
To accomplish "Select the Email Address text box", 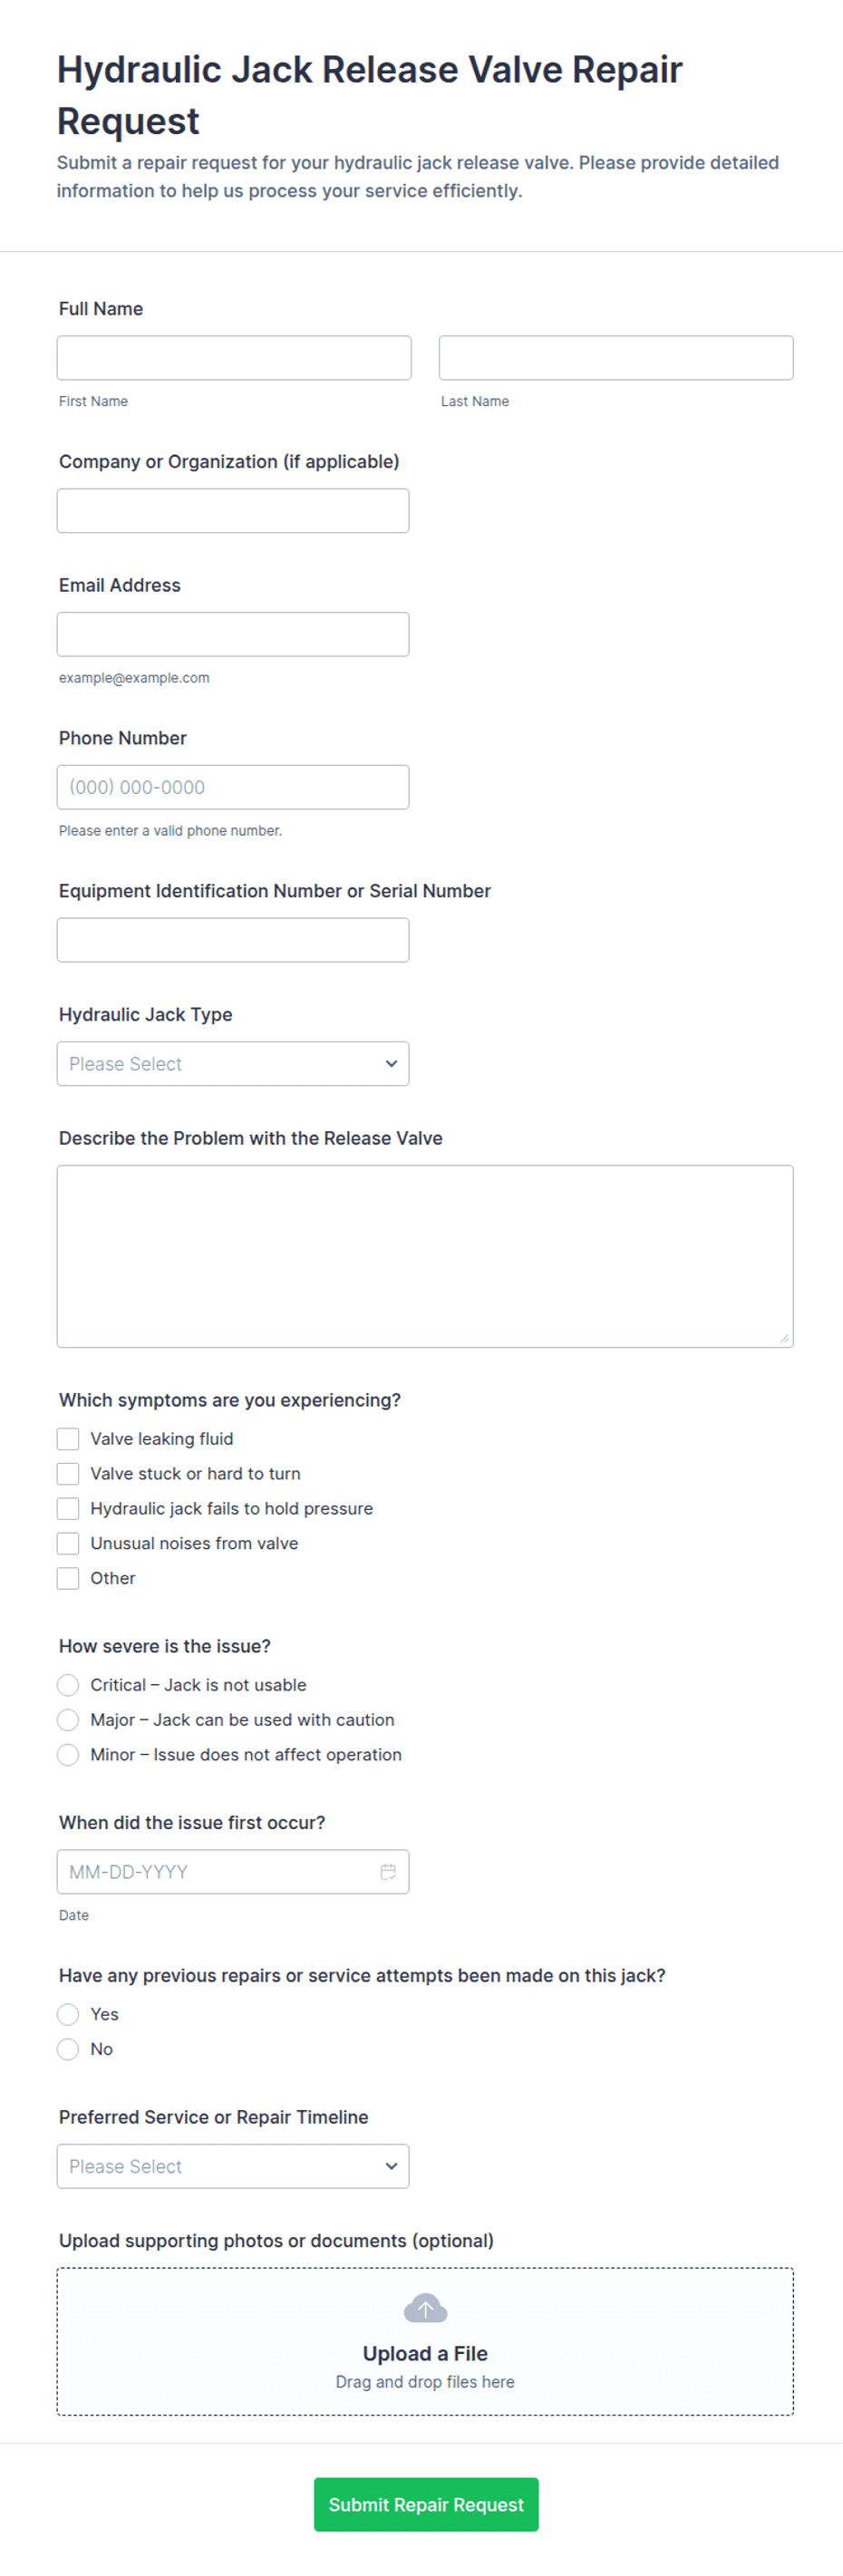I will [x=233, y=634].
